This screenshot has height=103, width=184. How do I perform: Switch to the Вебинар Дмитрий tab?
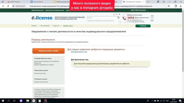coord(62,2)
